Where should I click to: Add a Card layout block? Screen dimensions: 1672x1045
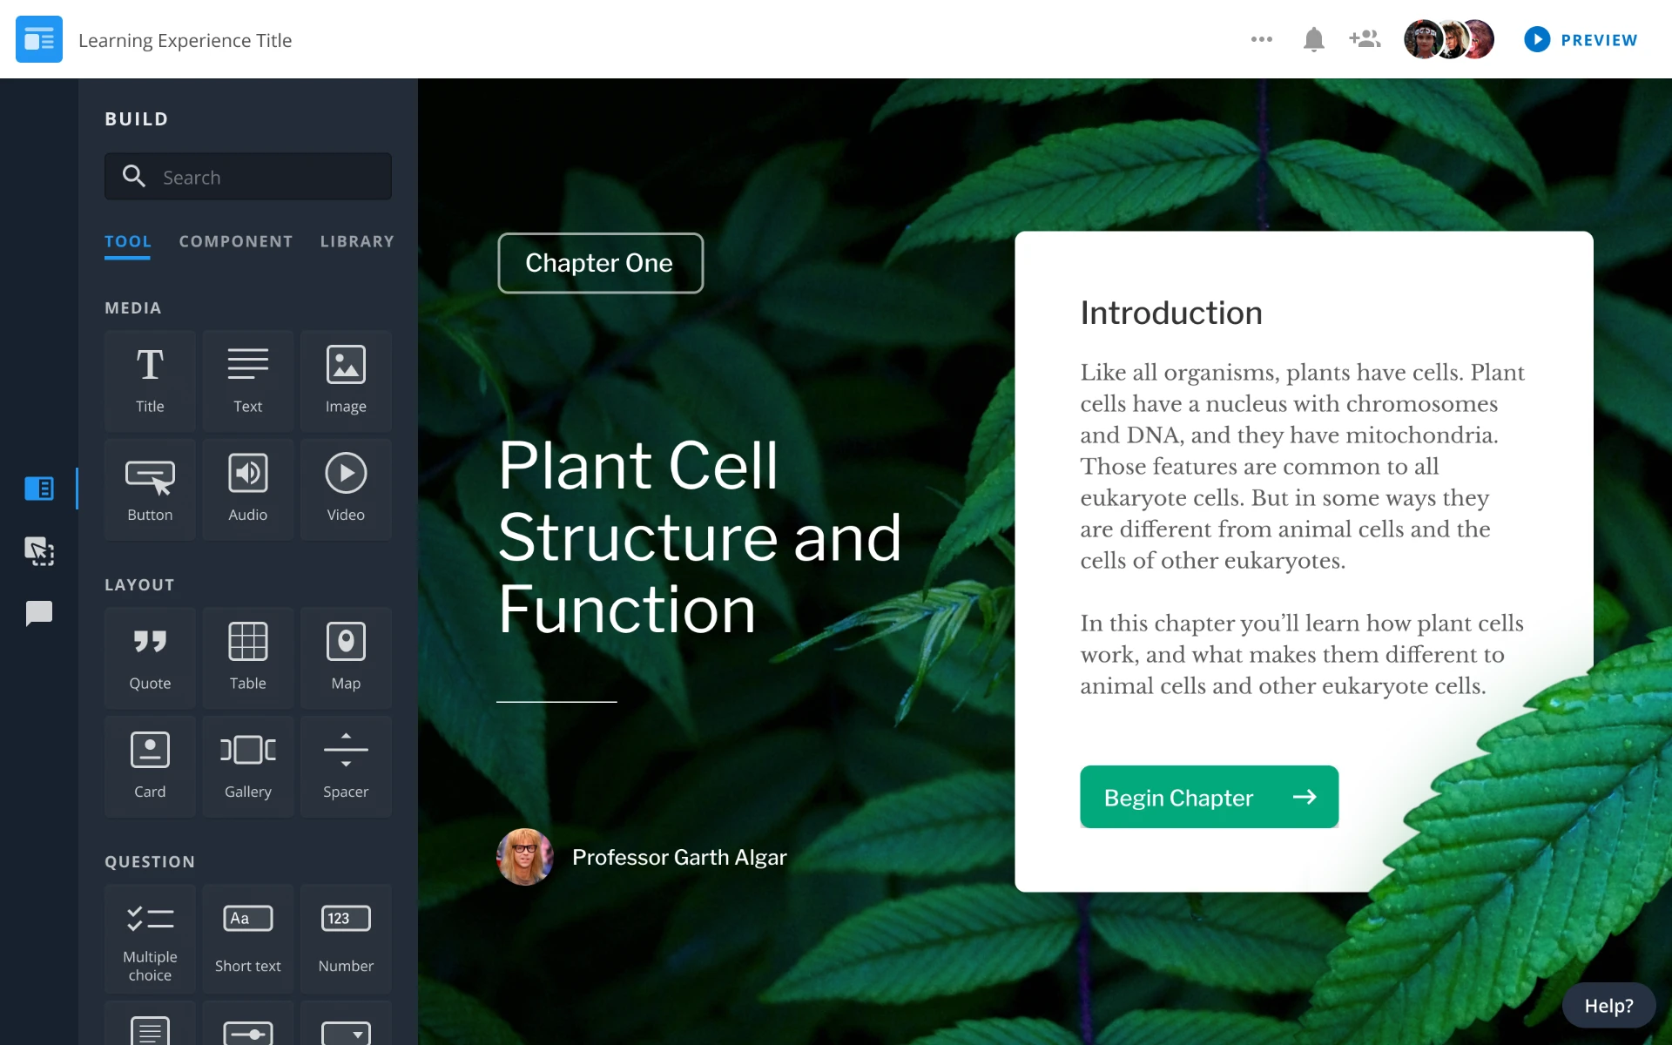[150, 766]
